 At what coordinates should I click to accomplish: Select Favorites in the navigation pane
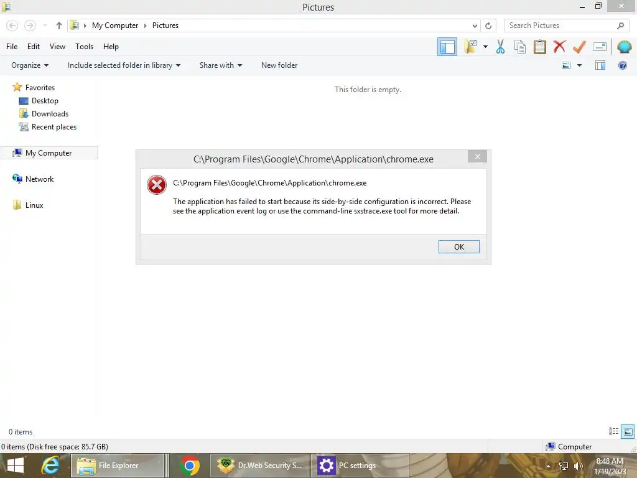[x=40, y=87]
